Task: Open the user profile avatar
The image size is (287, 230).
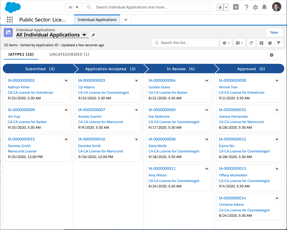Action: (277, 7)
